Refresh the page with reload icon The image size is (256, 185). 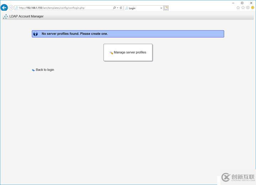121,8
